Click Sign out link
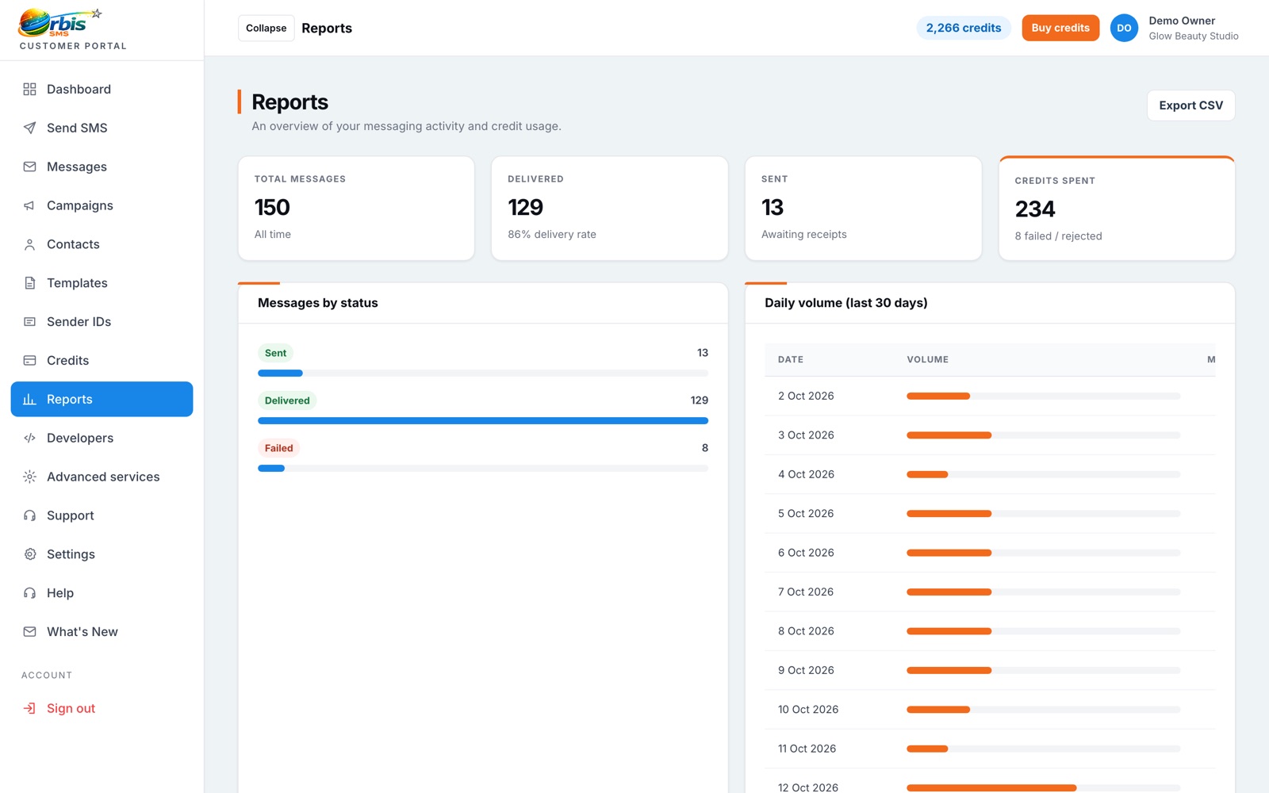The width and height of the screenshot is (1269, 793). point(102,708)
